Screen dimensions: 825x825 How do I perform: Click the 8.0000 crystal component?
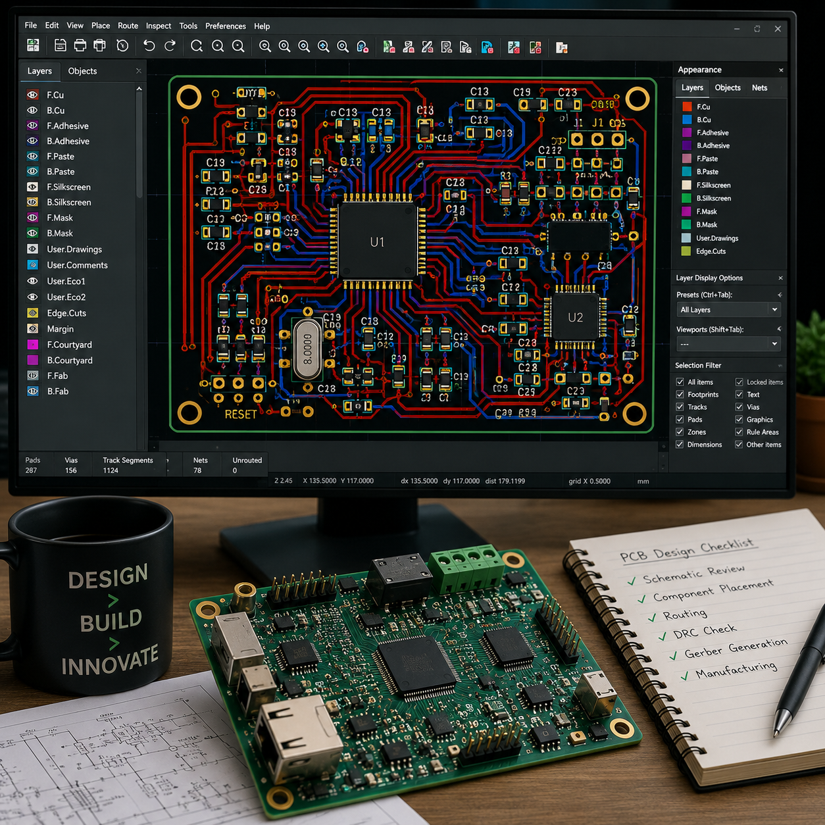coord(307,348)
